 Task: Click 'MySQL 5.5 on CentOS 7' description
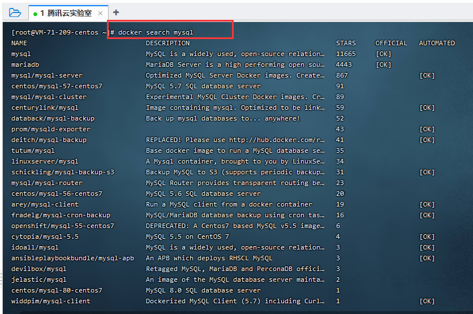coord(187,237)
